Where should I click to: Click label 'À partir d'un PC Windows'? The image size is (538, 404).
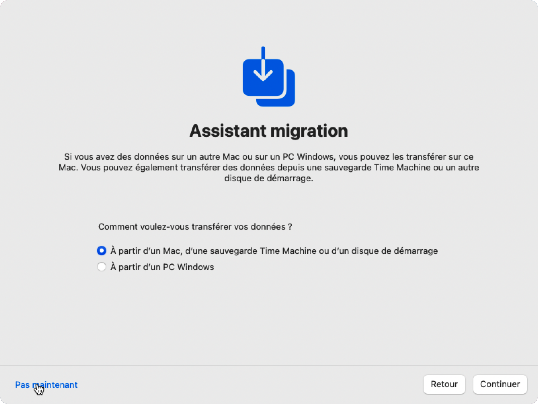[162, 267]
